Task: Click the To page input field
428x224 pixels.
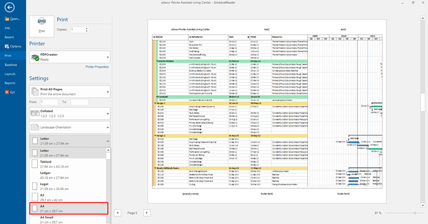Action: point(80,102)
